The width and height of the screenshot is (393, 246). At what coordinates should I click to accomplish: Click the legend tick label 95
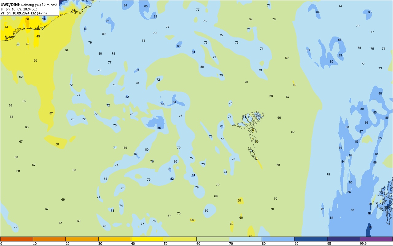pyautogui.click(x=329, y=244)
